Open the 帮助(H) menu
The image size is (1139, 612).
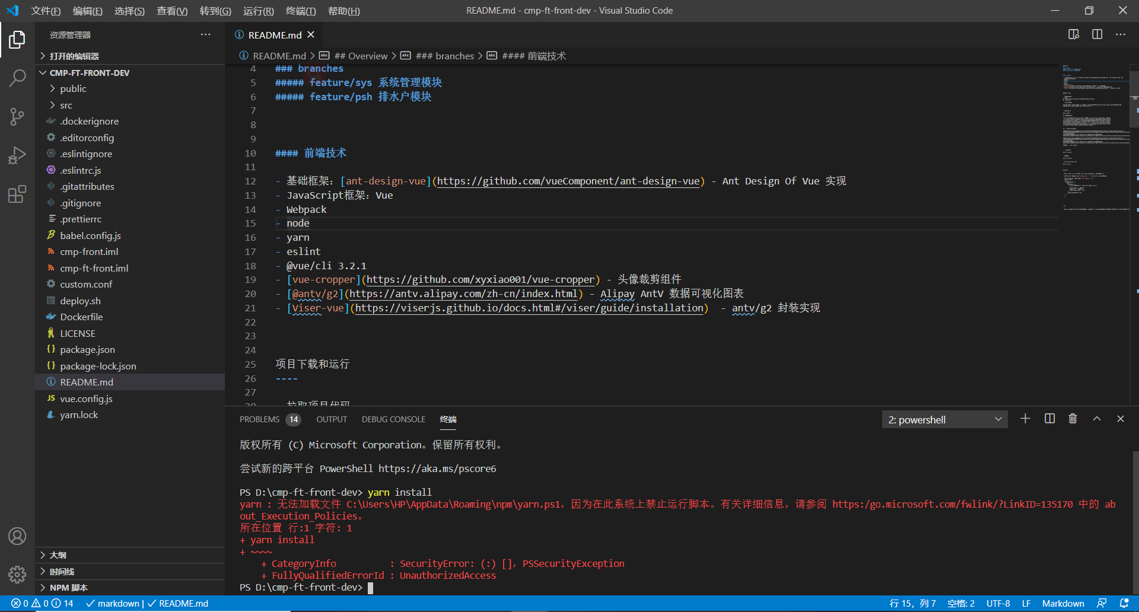(344, 11)
